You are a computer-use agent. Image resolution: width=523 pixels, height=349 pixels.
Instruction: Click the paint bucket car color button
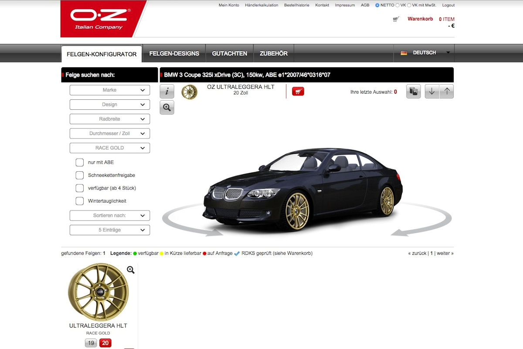[x=414, y=91]
